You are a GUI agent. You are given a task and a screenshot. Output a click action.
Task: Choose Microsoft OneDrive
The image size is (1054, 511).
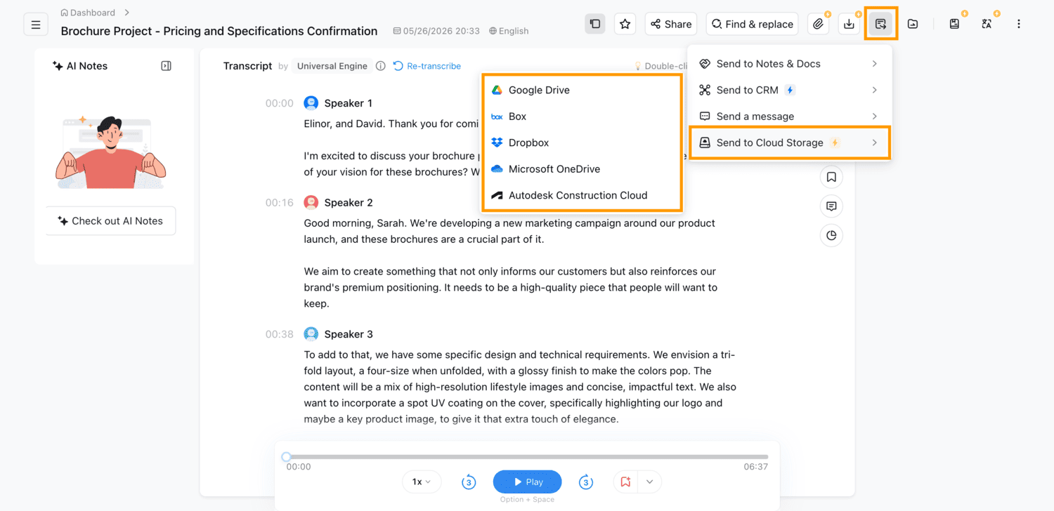pos(582,169)
